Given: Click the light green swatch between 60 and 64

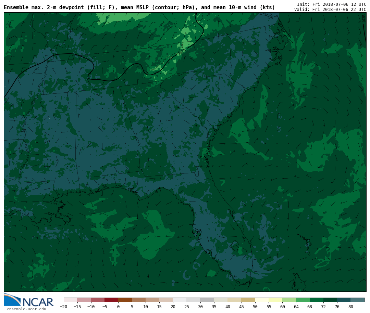Looking at the screenshot, I should click(x=289, y=300).
